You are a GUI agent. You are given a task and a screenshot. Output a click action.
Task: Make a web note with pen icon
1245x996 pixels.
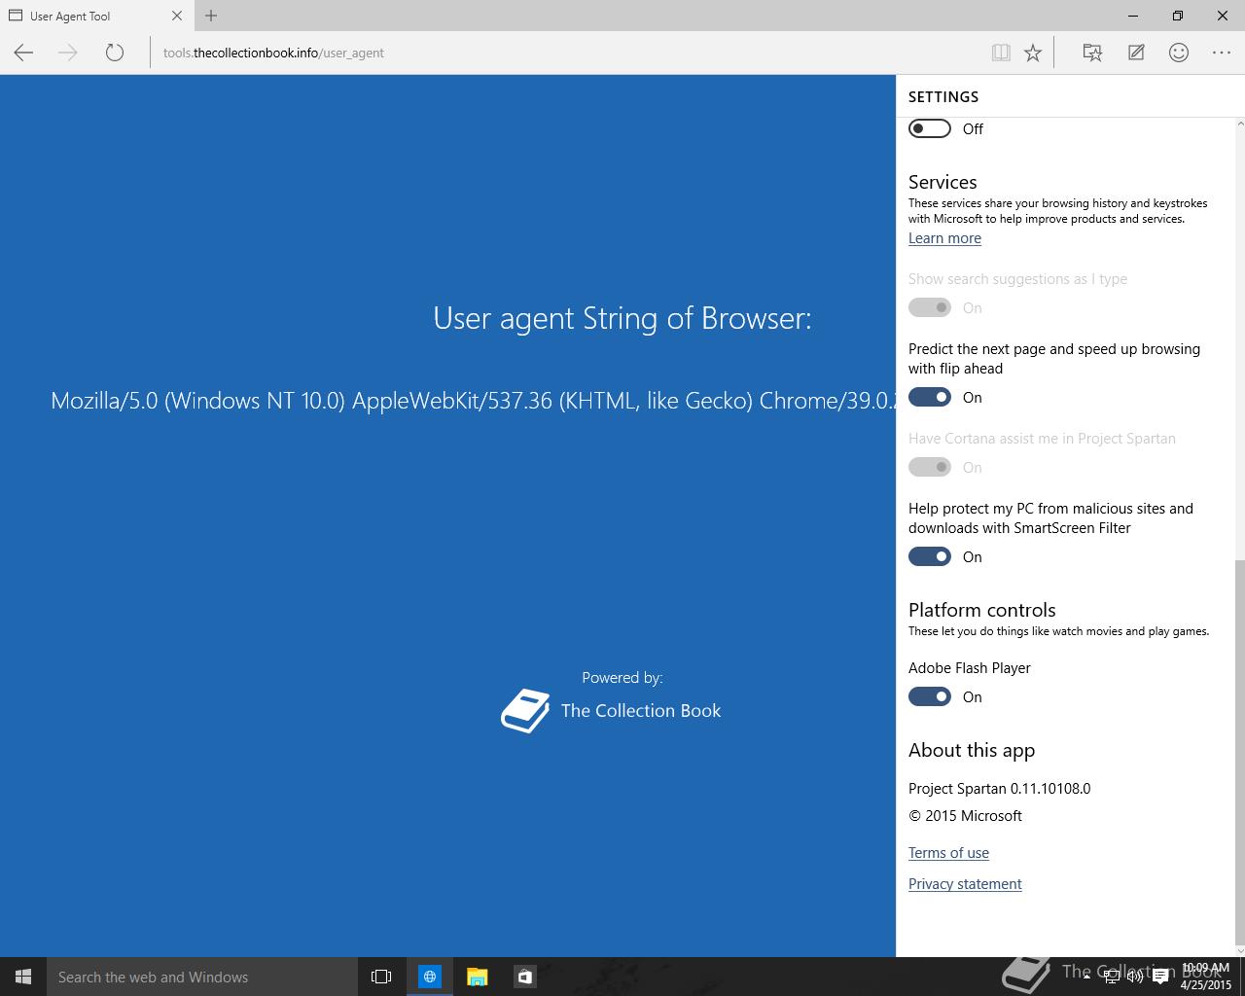tap(1136, 53)
